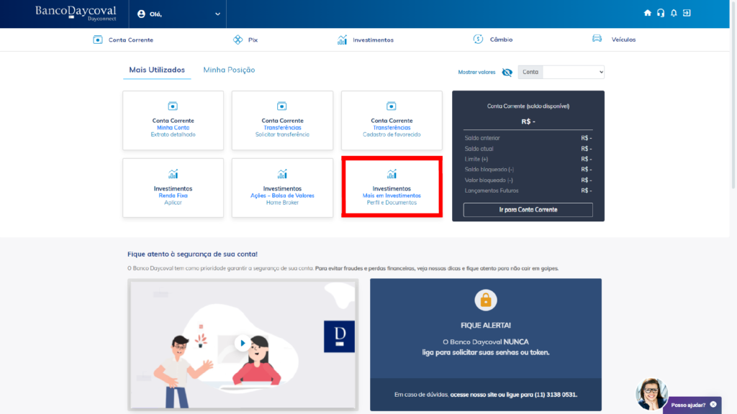
Task: Click Lançamentos Futuros row
Action: pyautogui.click(x=528, y=190)
